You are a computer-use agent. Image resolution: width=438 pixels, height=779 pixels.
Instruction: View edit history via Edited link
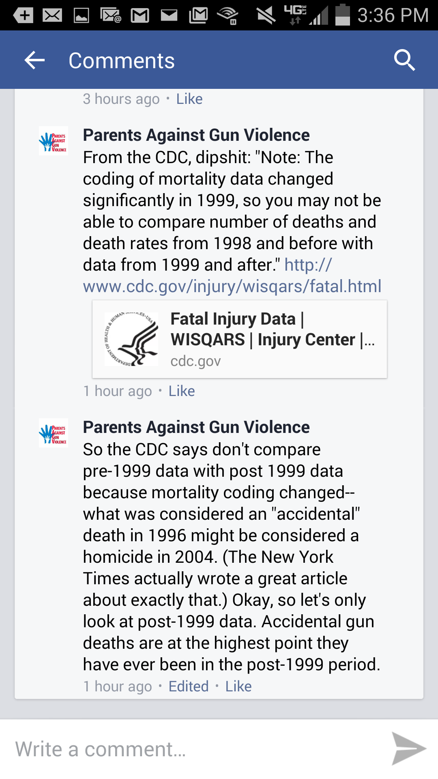click(189, 686)
